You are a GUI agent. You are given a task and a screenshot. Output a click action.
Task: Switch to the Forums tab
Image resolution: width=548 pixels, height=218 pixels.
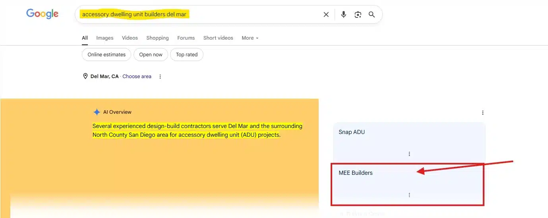click(x=186, y=38)
